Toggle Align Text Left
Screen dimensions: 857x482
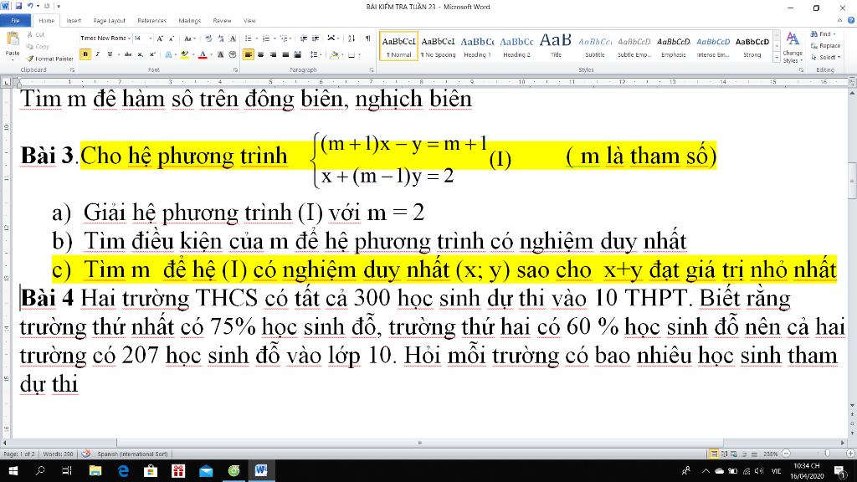point(248,54)
